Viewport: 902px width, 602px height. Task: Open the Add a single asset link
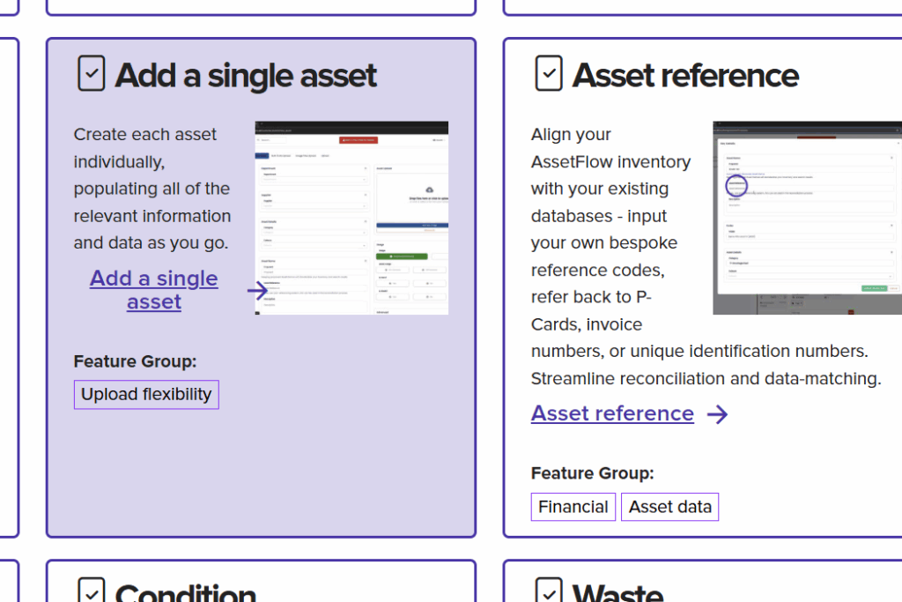coord(154,290)
